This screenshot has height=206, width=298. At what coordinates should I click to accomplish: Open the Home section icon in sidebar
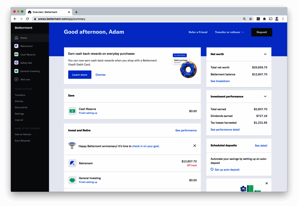pos(16,38)
